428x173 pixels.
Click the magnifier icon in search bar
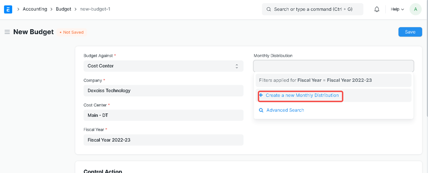(x=269, y=9)
